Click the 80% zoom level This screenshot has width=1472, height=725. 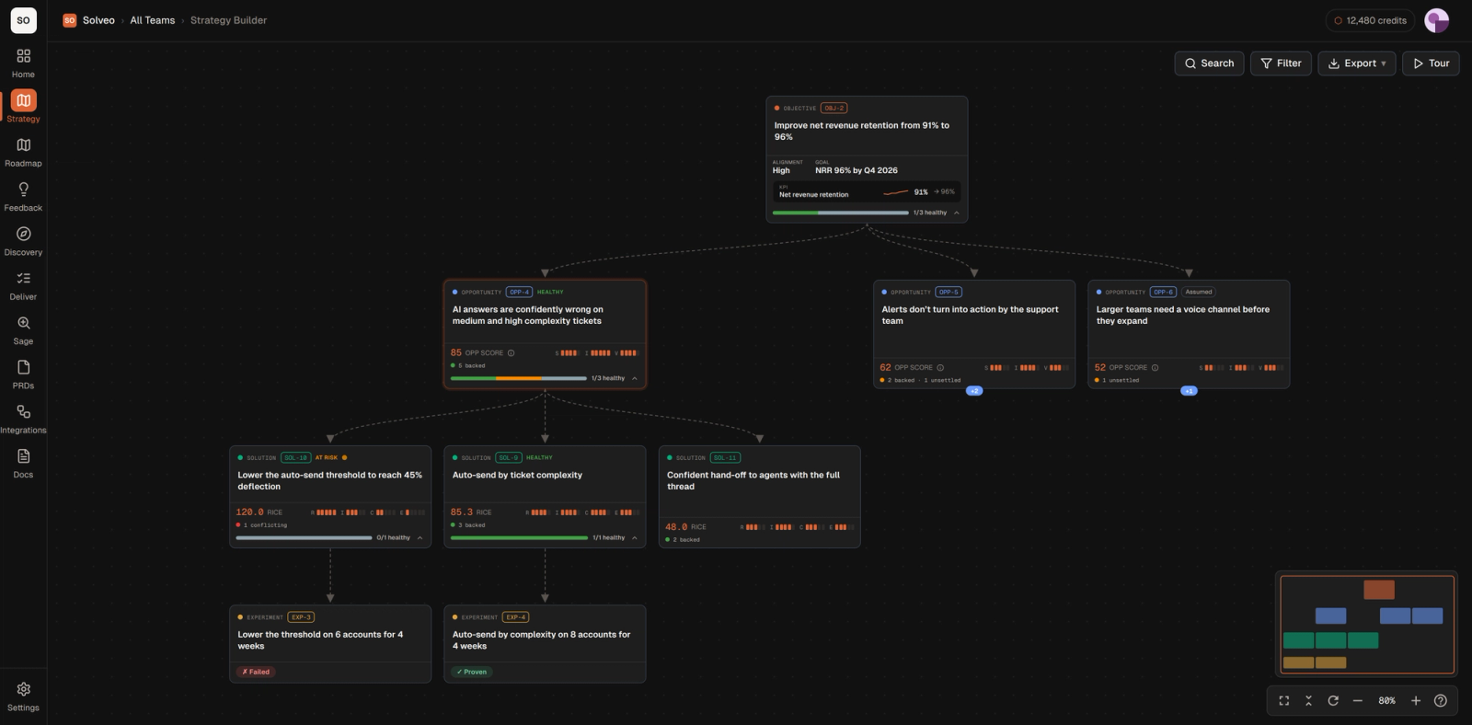(1386, 701)
